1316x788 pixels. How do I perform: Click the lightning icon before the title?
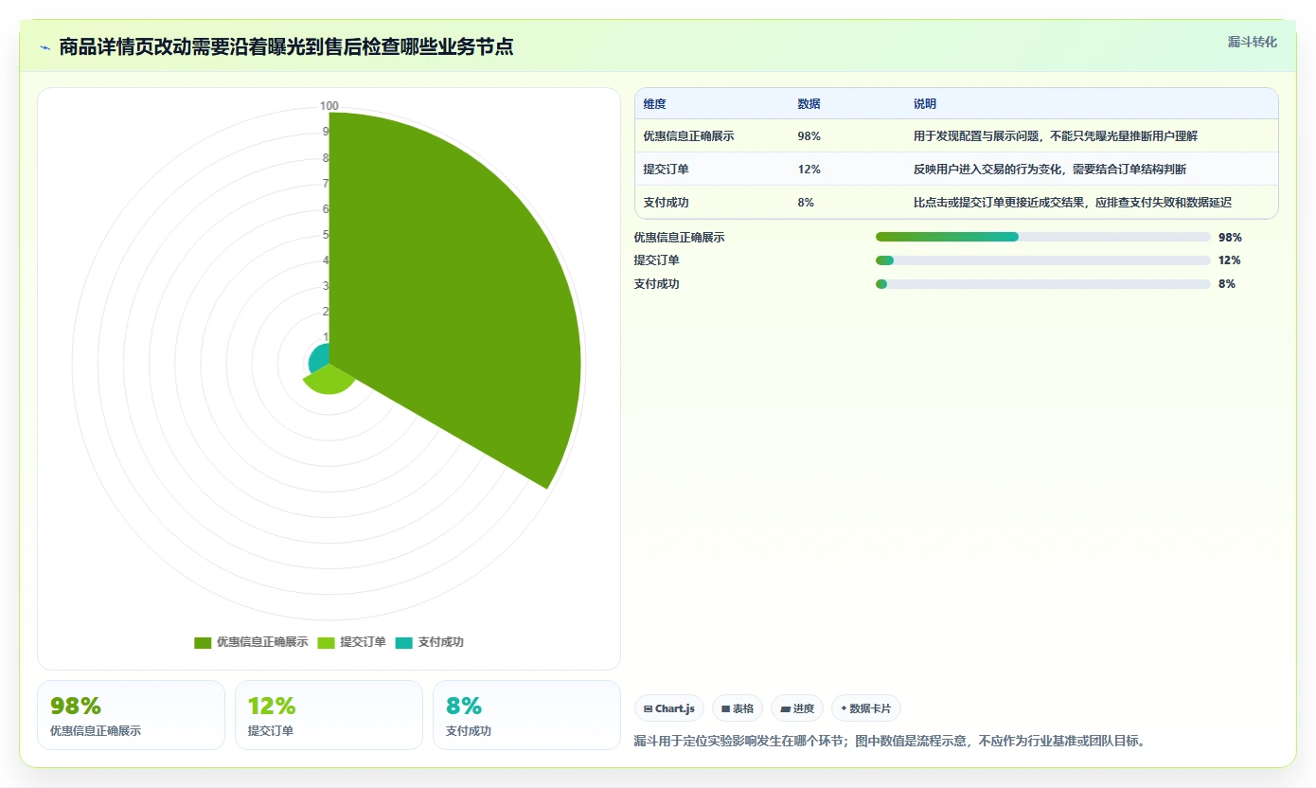point(44,46)
